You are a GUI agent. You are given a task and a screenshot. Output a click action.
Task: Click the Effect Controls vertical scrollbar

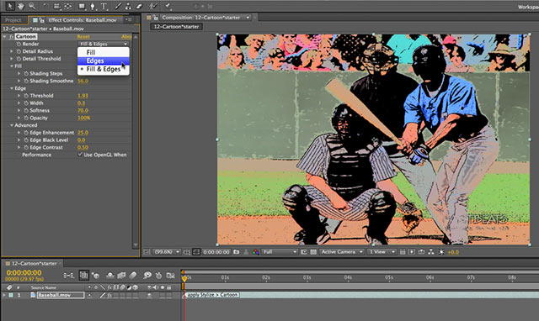click(x=136, y=140)
